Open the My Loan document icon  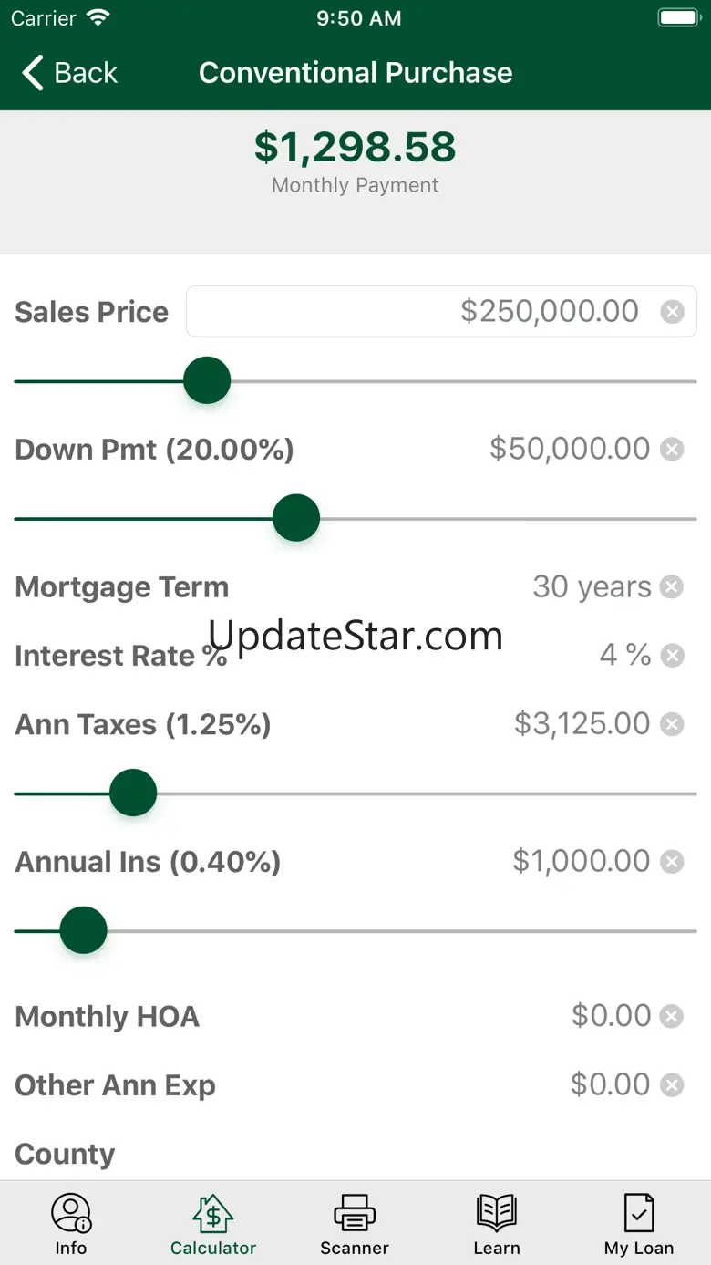(639, 1214)
